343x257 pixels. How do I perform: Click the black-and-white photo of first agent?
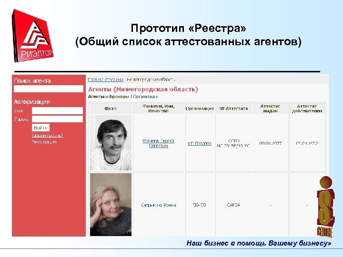(111, 143)
